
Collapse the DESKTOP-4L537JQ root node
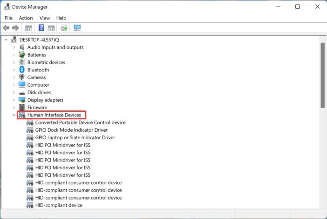tap(6, 39)
